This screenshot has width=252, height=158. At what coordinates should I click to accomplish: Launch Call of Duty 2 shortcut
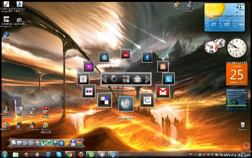point(20,21)
